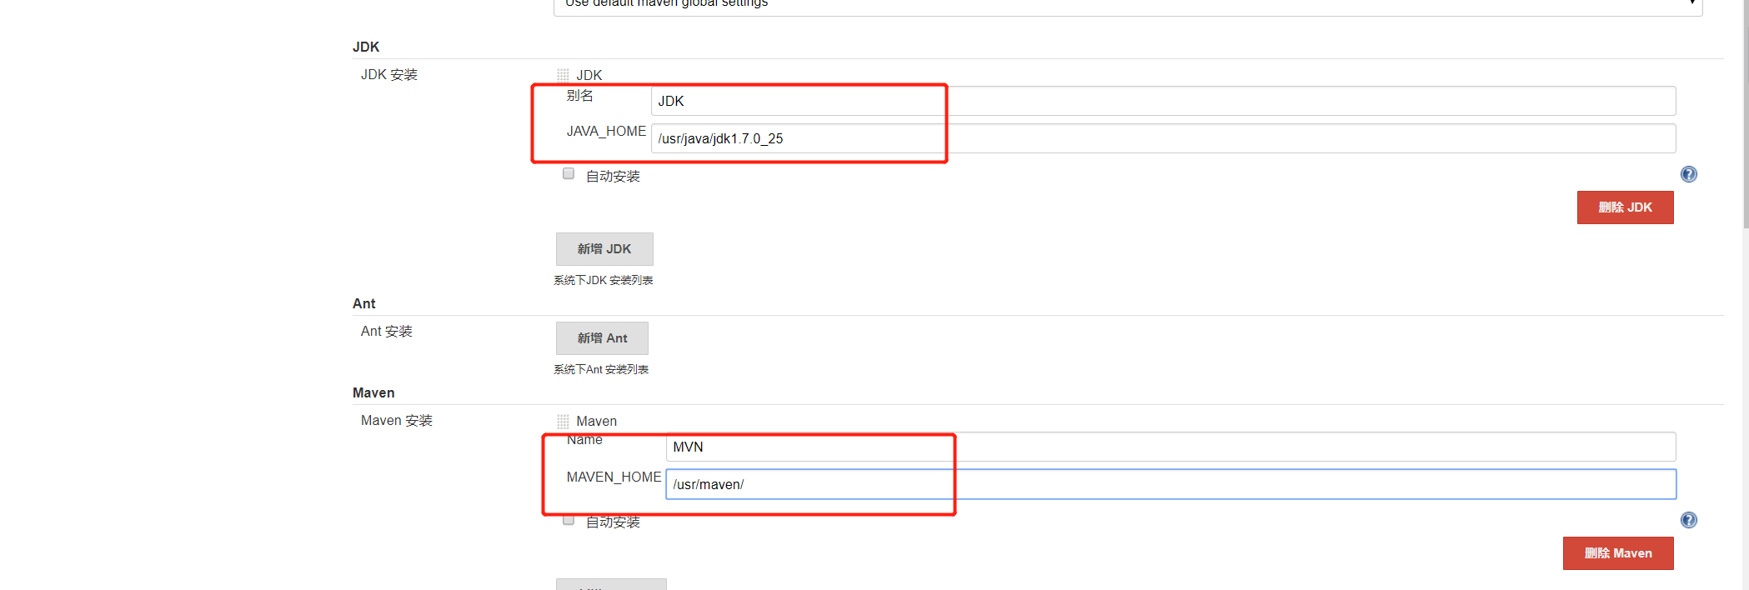1749x590 pixels.
Task: Click the Maven Name input field
Action: 1170,447
